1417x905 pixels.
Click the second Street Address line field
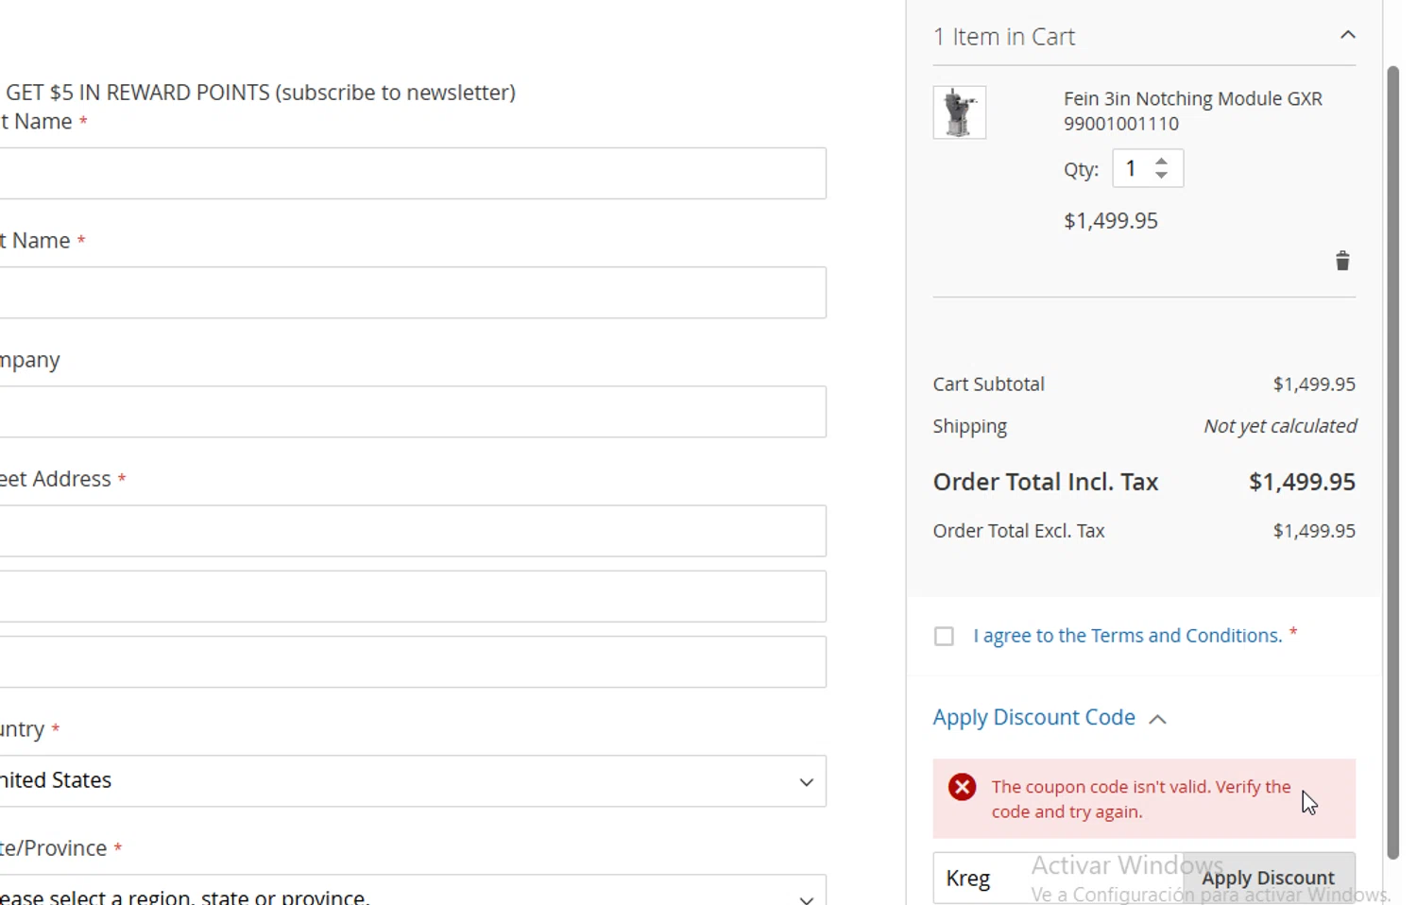pyautogui.click(x=413, y=596)
